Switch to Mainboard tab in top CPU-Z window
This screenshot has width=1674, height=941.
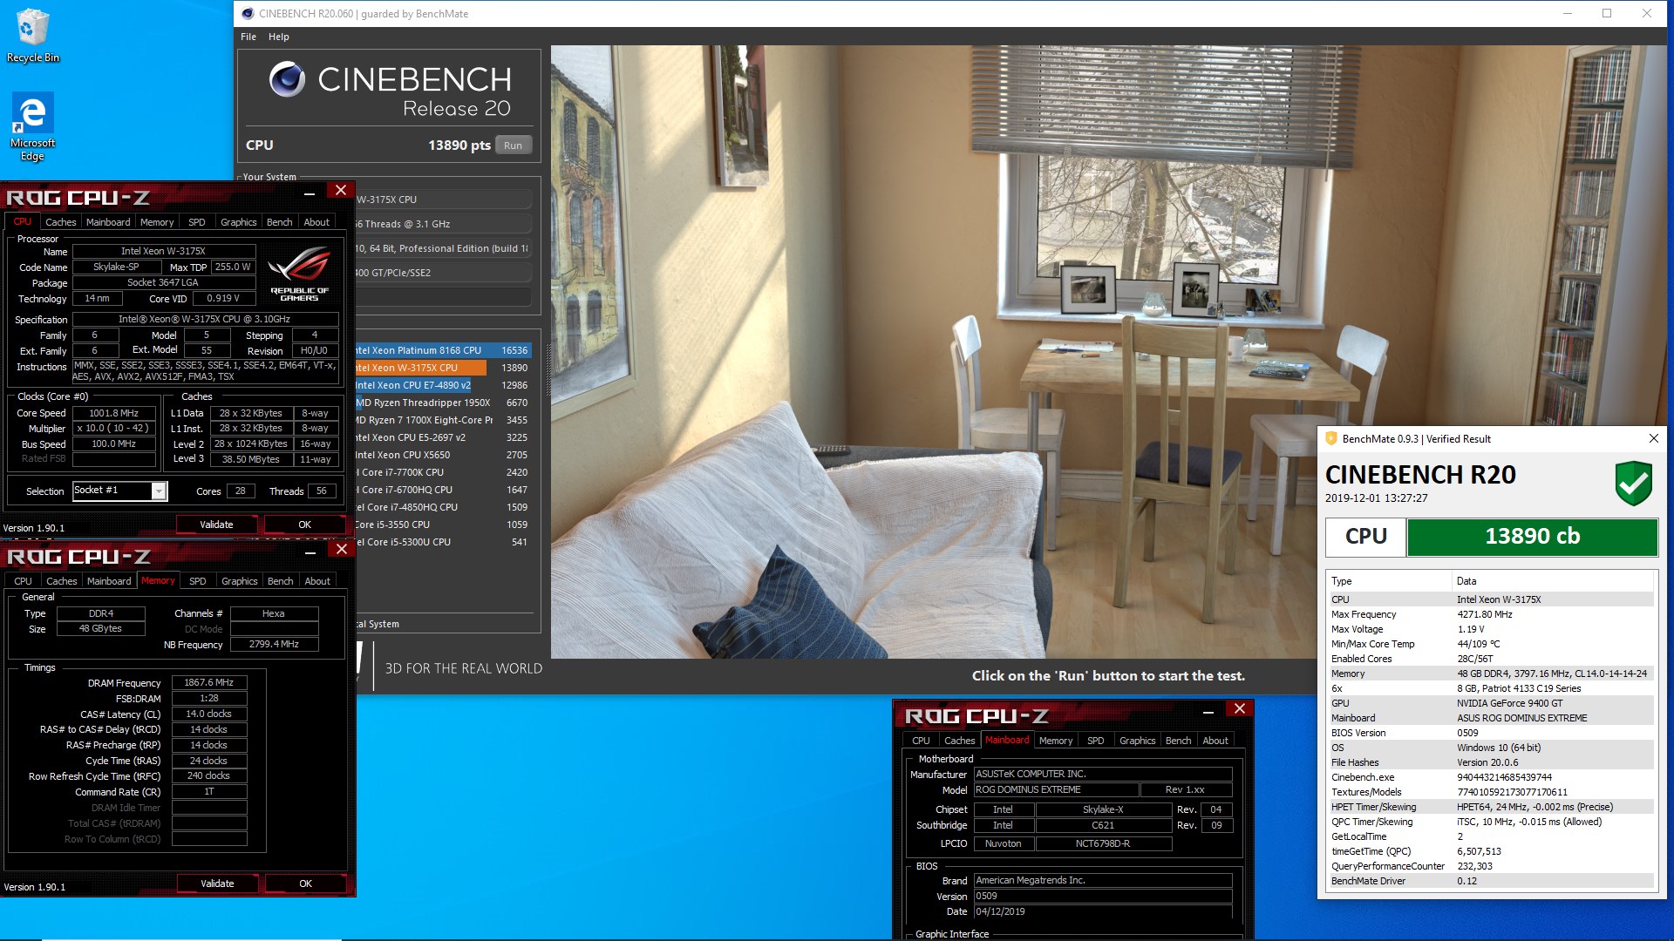point(108,222)
